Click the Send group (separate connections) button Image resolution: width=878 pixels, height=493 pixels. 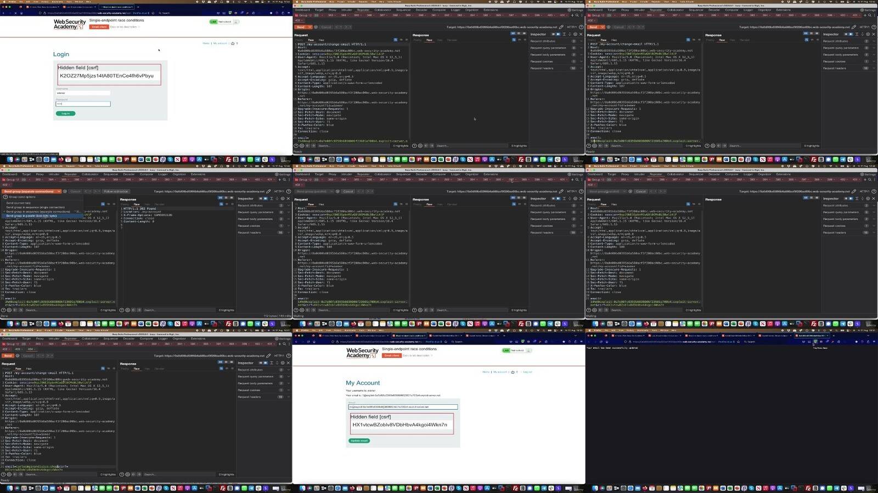(x=29, y=191)
